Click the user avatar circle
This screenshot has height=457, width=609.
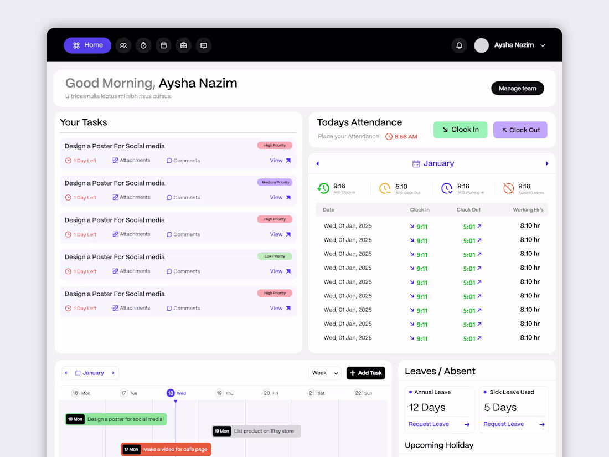point(481,45)
